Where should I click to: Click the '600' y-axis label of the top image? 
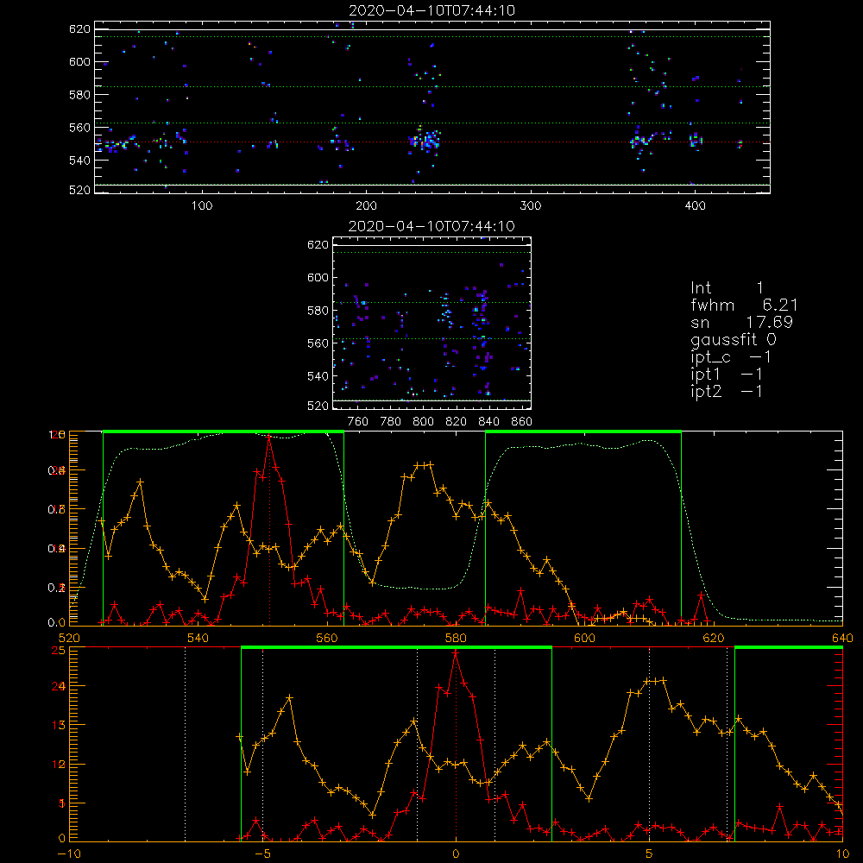[x=79, y=61]
